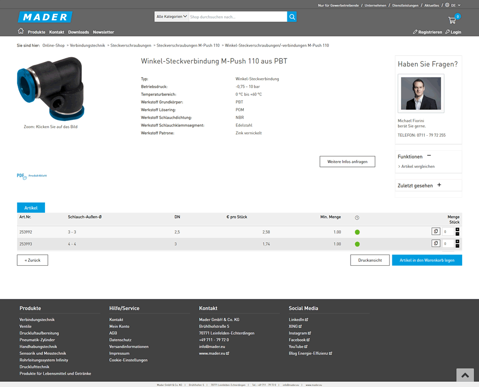Image resolution: width=479 pixels, height=387 pixels.
Task: Click copy icon for article 253993
Action: click(x=436, y=244)
